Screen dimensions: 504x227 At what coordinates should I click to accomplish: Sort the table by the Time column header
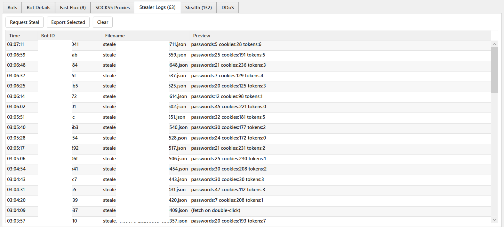coord(22,35)
